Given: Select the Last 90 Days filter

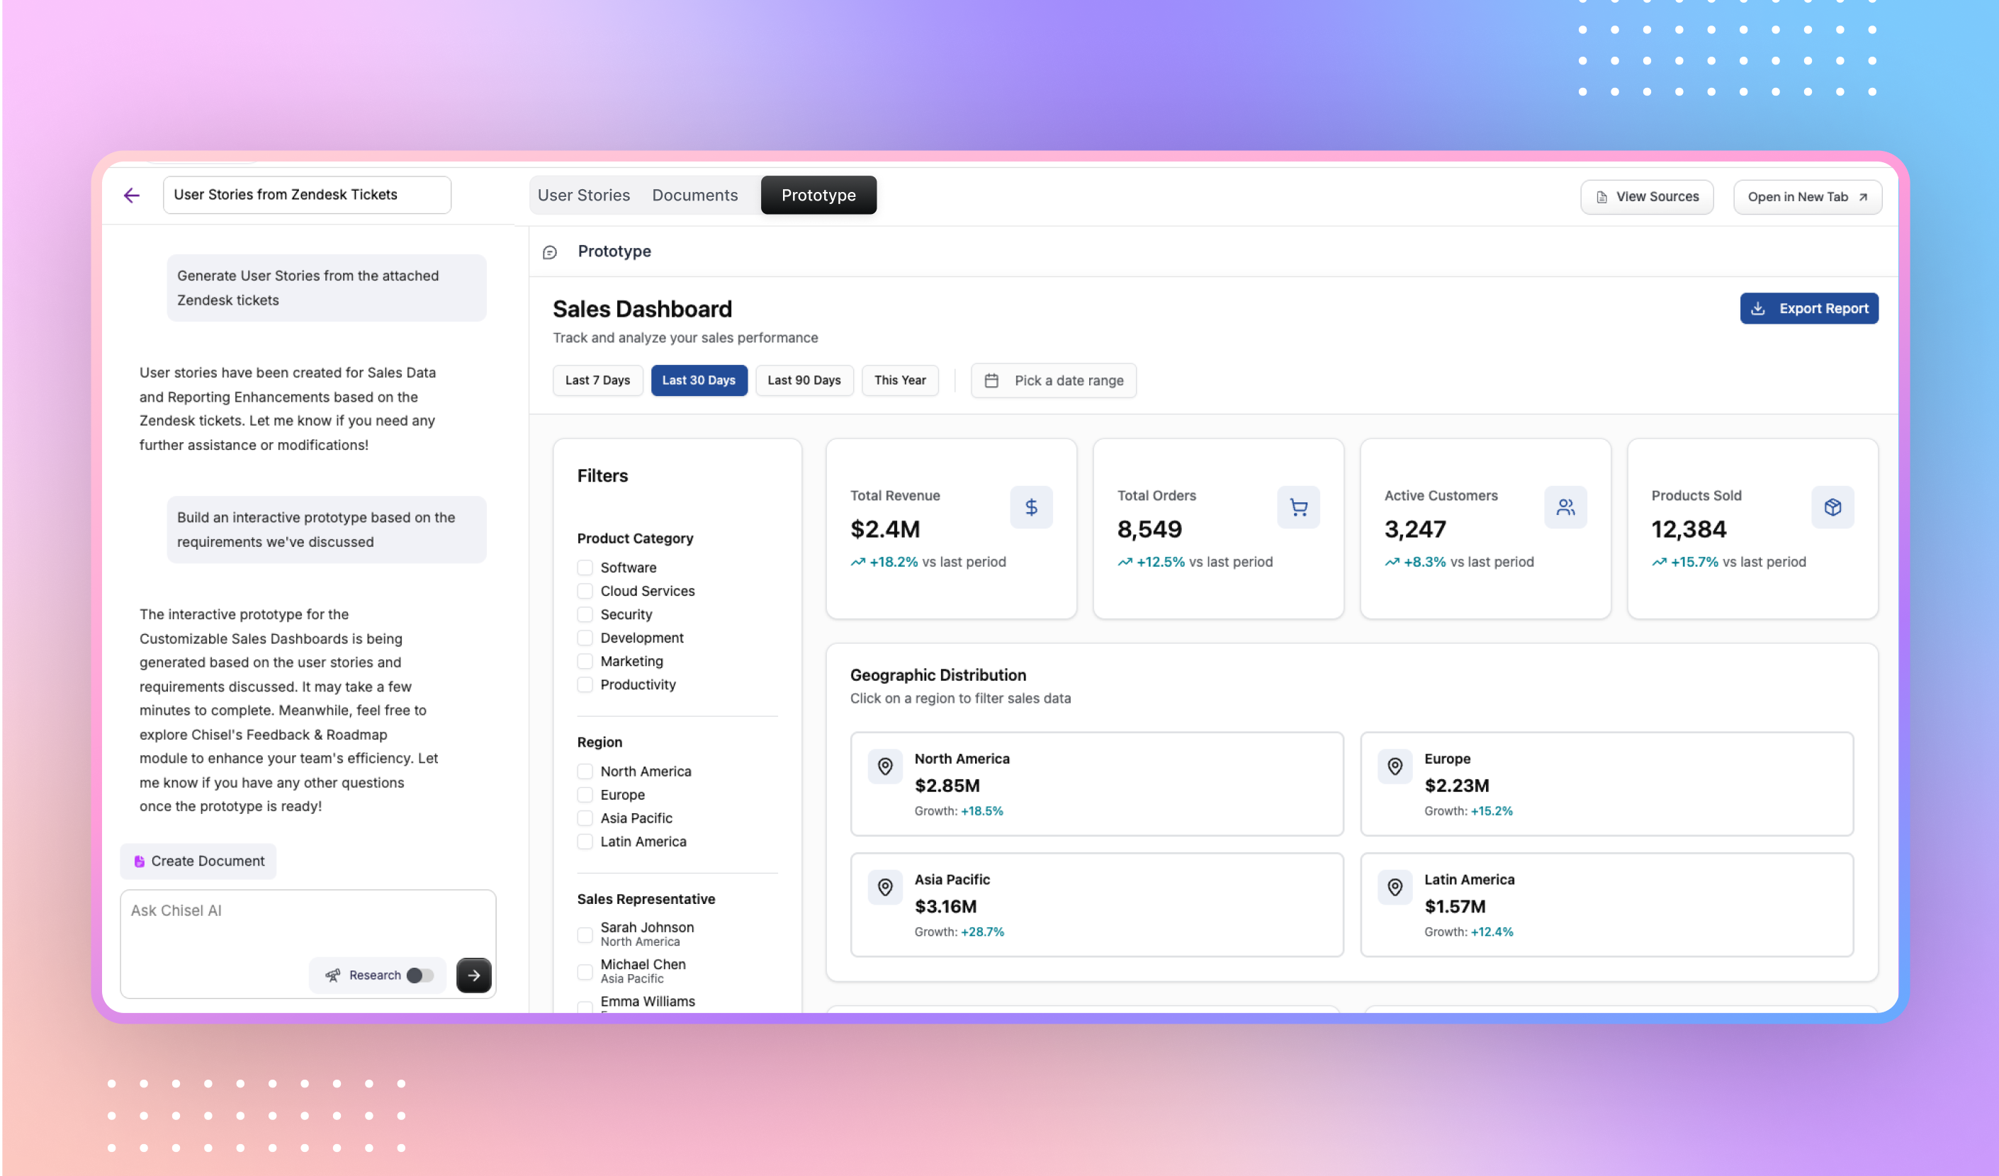Looking at the screenshot, I should pos(804,380).
